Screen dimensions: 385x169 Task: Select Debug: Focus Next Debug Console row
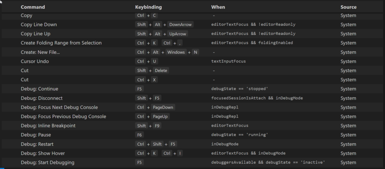click(192, 108)
